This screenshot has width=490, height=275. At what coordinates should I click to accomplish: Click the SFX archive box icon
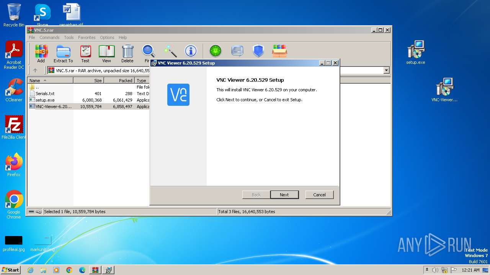(279, 51)
